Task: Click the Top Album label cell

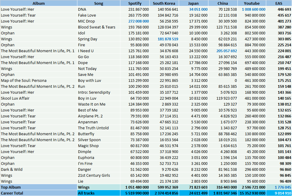Action: [x=39, y=187]
